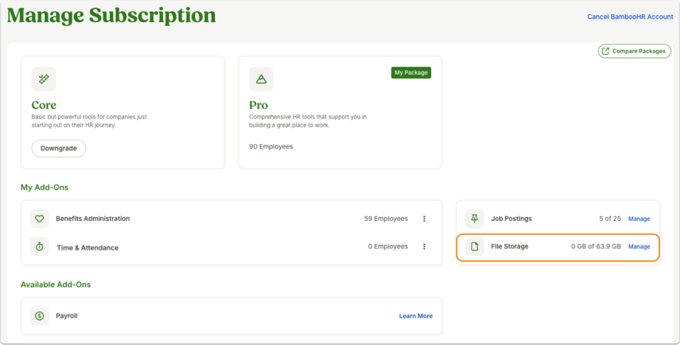The height and width of the screenshot is (345, 680).
Task: Click the Pro package mountain icon
Action: (261, 79)
